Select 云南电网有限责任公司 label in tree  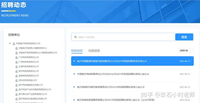pos(29,67)
